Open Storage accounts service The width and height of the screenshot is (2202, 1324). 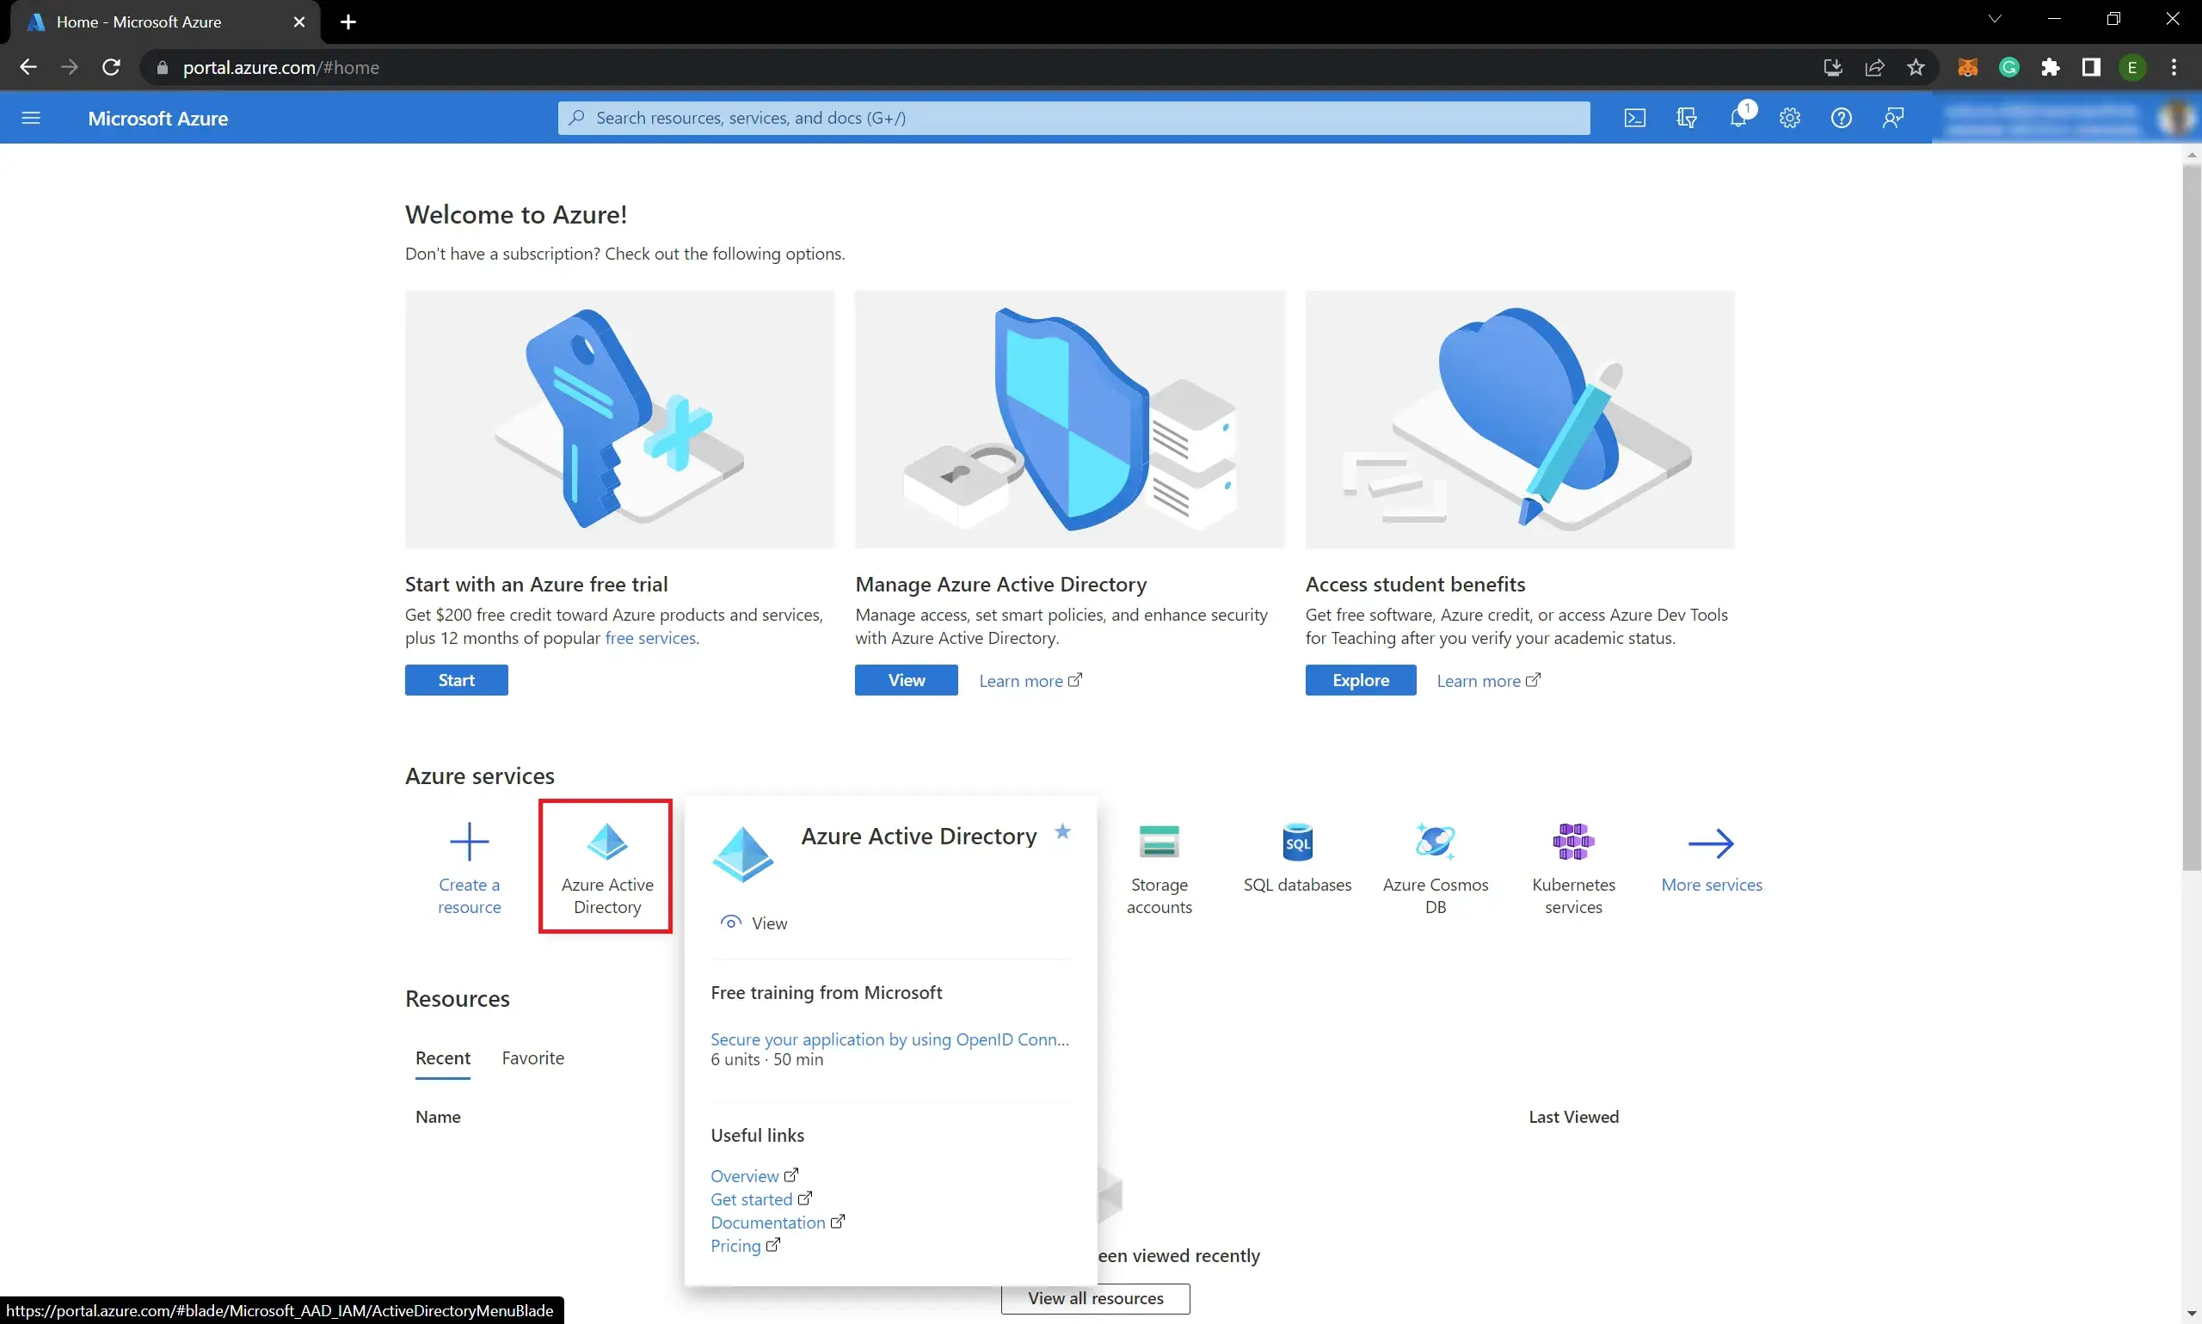[x=1159, y=869]
